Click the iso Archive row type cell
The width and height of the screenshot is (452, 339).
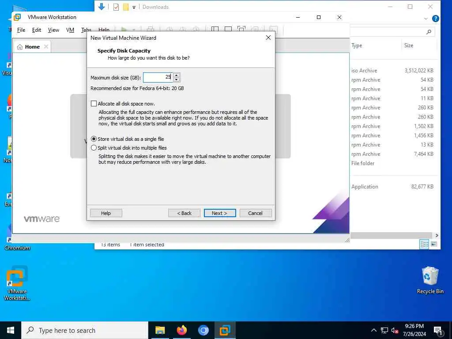364,71
